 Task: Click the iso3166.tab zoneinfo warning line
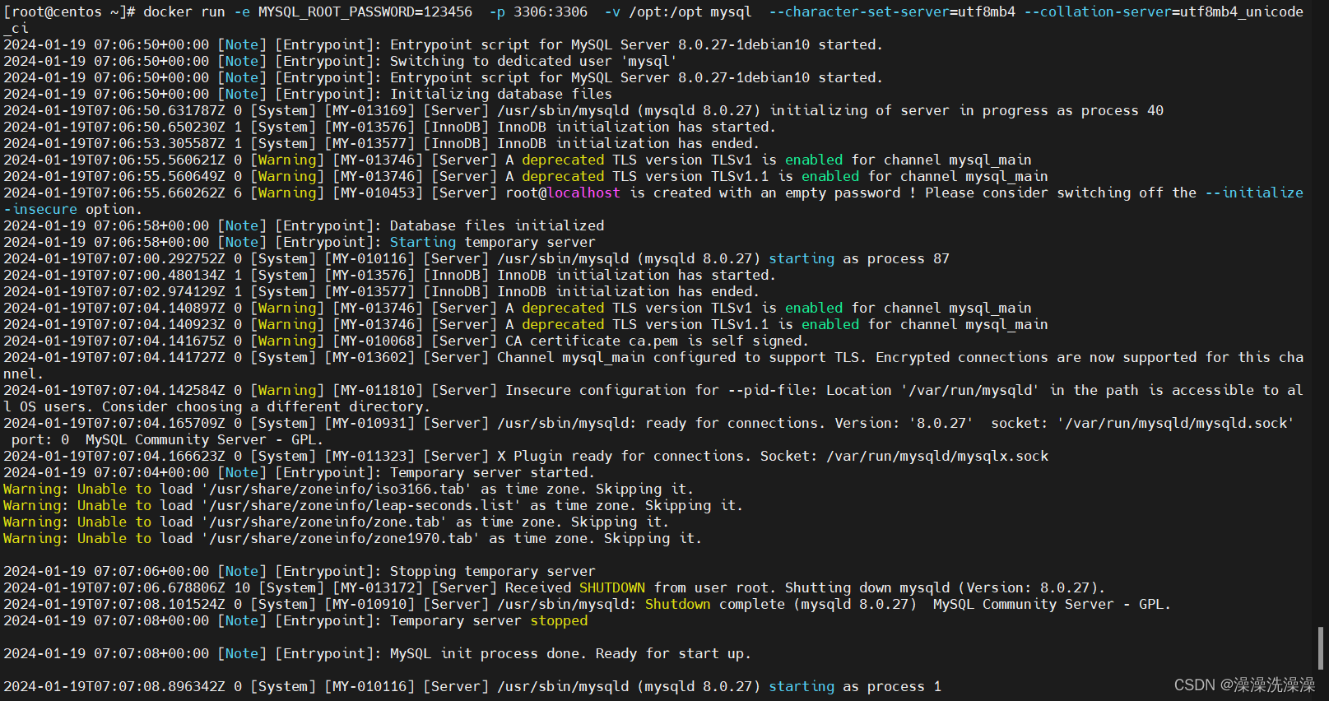(349, 489)
